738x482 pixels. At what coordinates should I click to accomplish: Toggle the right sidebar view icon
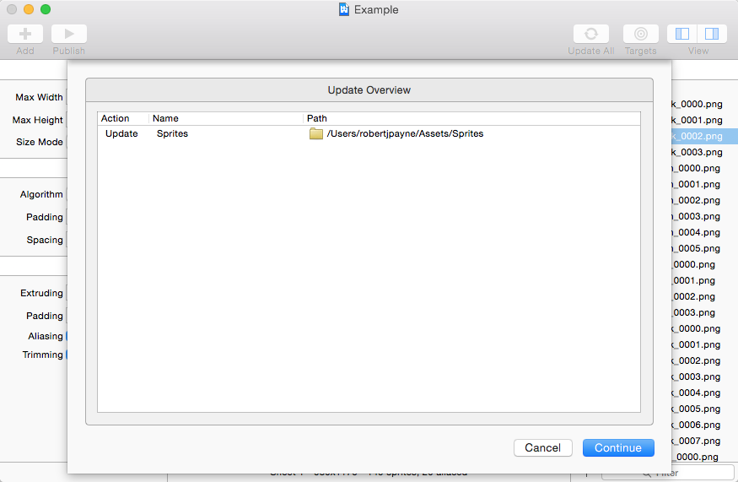pyautogui.click(x=712, y=34)
